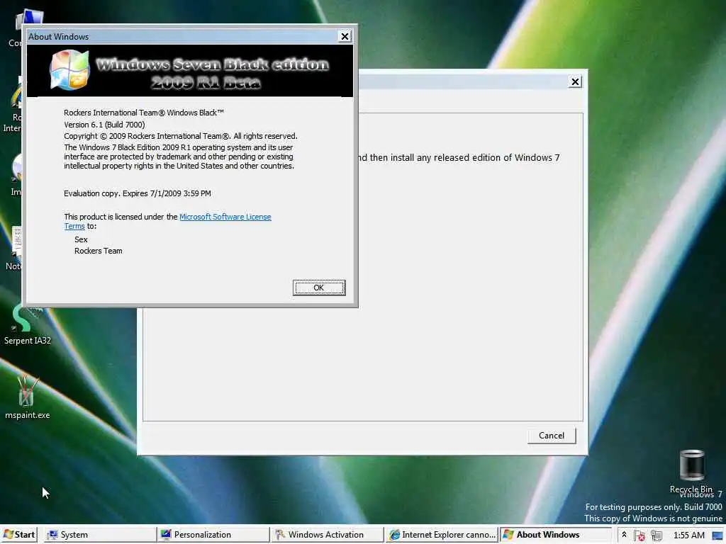Click the show desktop icon in tray
Image resolution: width=726 pixels, height=544 pixels.
[718, 535]
